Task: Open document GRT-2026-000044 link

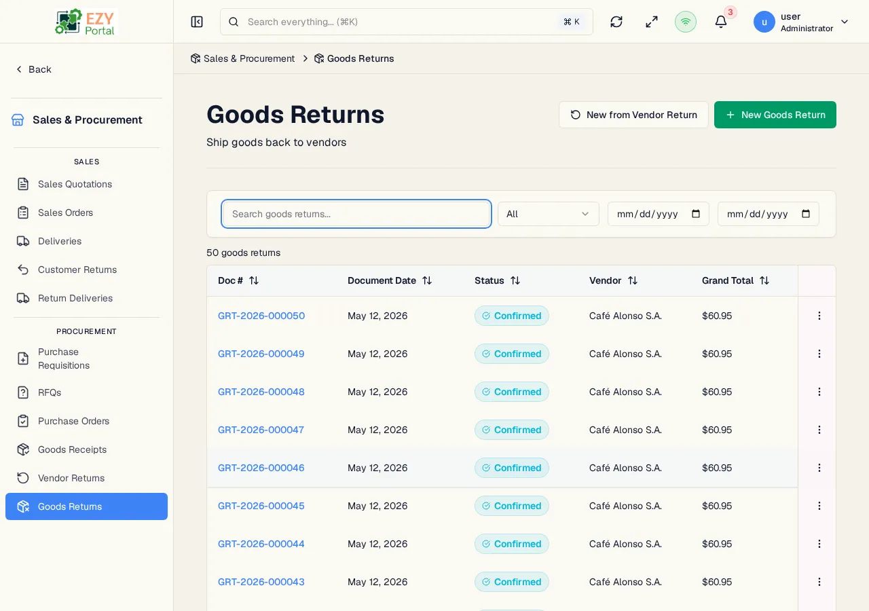Action: (x=261, y=544)
